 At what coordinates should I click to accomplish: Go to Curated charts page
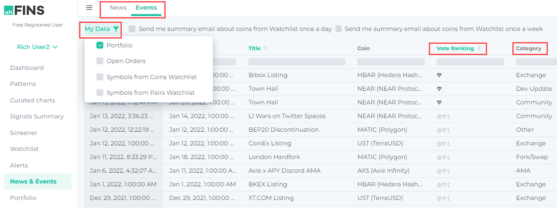tap(33, 100)
